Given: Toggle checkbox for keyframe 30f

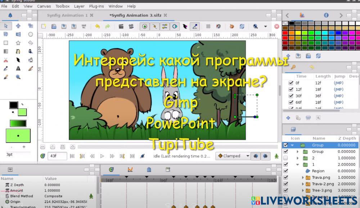Looking at the screenshot, I should (x=291, y=96).
